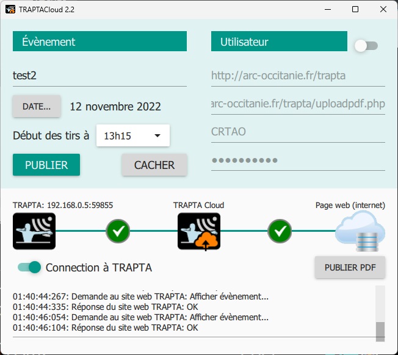Click the PUBLIER PDF button
Image resolution: width=398 pixels, height=355 pixels.
[350, 267]
